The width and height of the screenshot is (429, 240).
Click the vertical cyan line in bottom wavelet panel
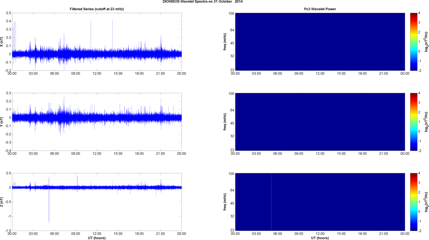coord(271,202)
